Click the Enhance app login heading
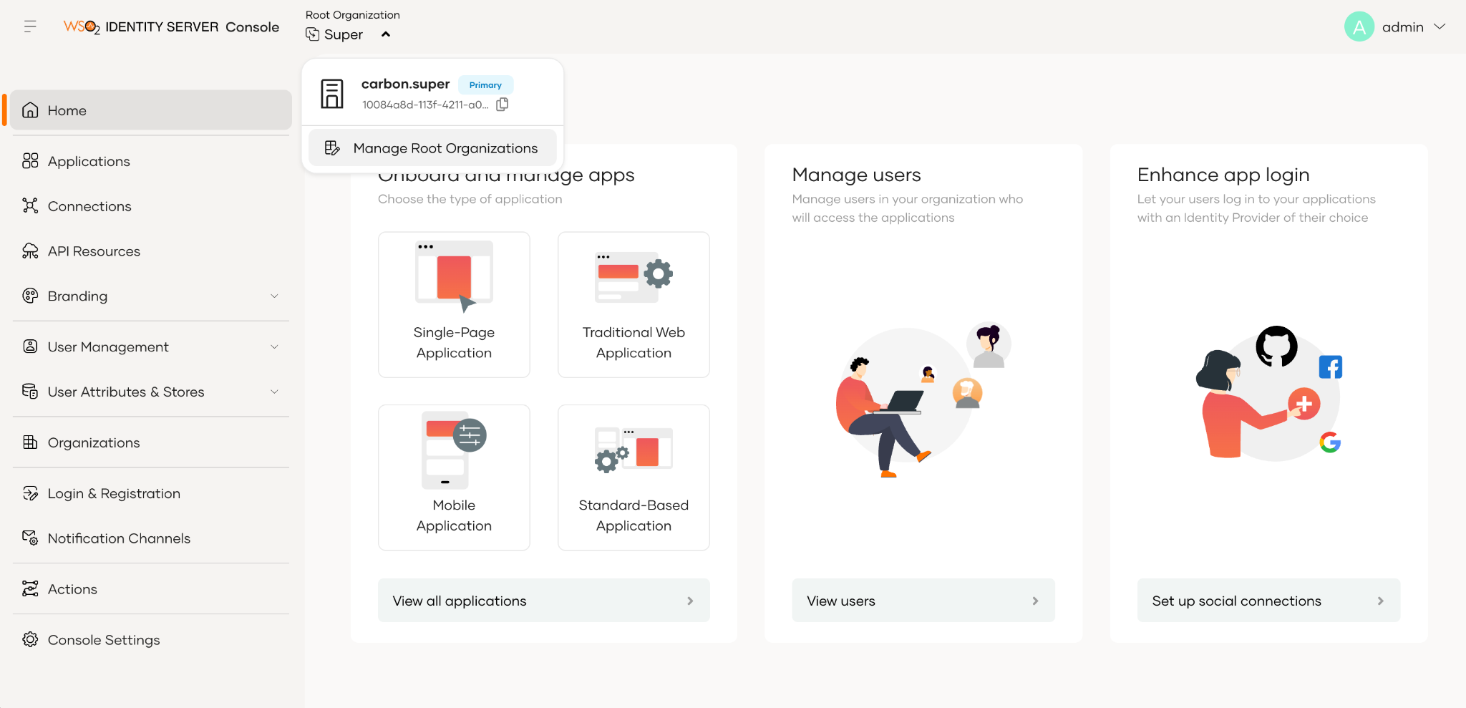This screenshot has height=708, width=1466. point(1223,175)
